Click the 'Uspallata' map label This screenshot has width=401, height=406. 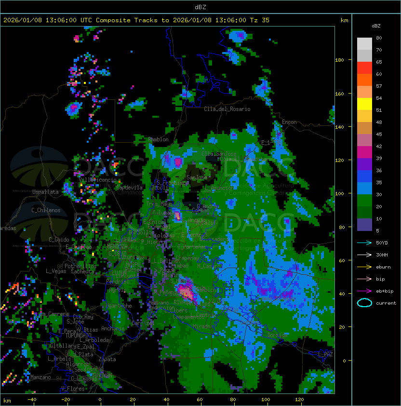45,192
